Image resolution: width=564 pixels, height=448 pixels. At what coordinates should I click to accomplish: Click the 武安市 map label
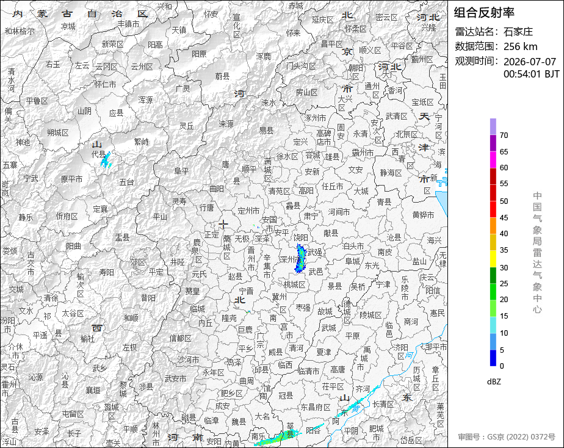175,378
